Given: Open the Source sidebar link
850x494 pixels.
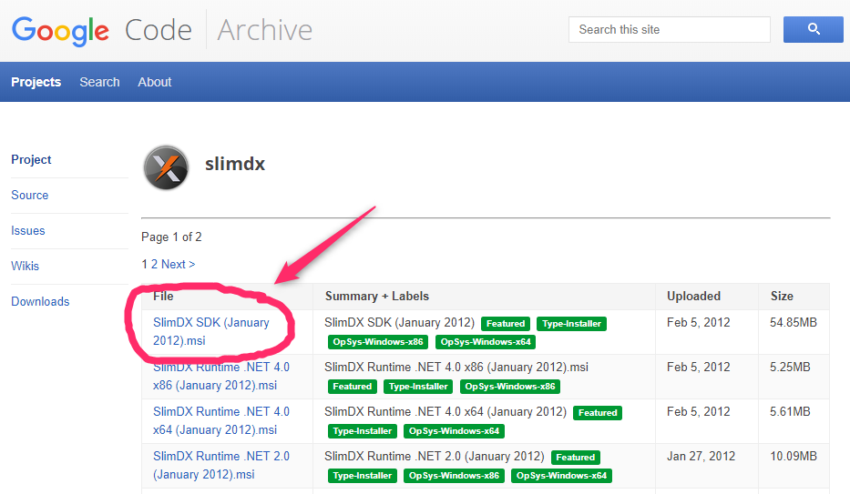Looking at the screenshot, I should click(x=30, y=195).
